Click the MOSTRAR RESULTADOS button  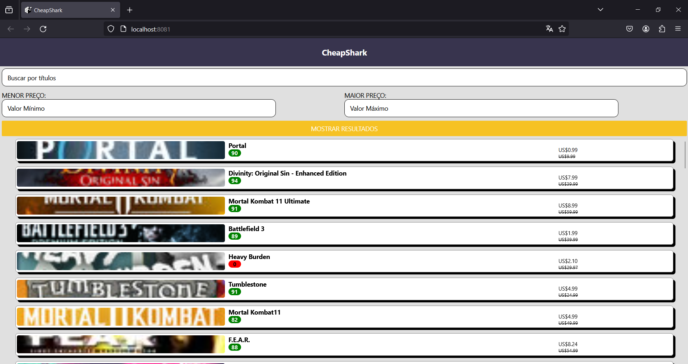point(344,129)
